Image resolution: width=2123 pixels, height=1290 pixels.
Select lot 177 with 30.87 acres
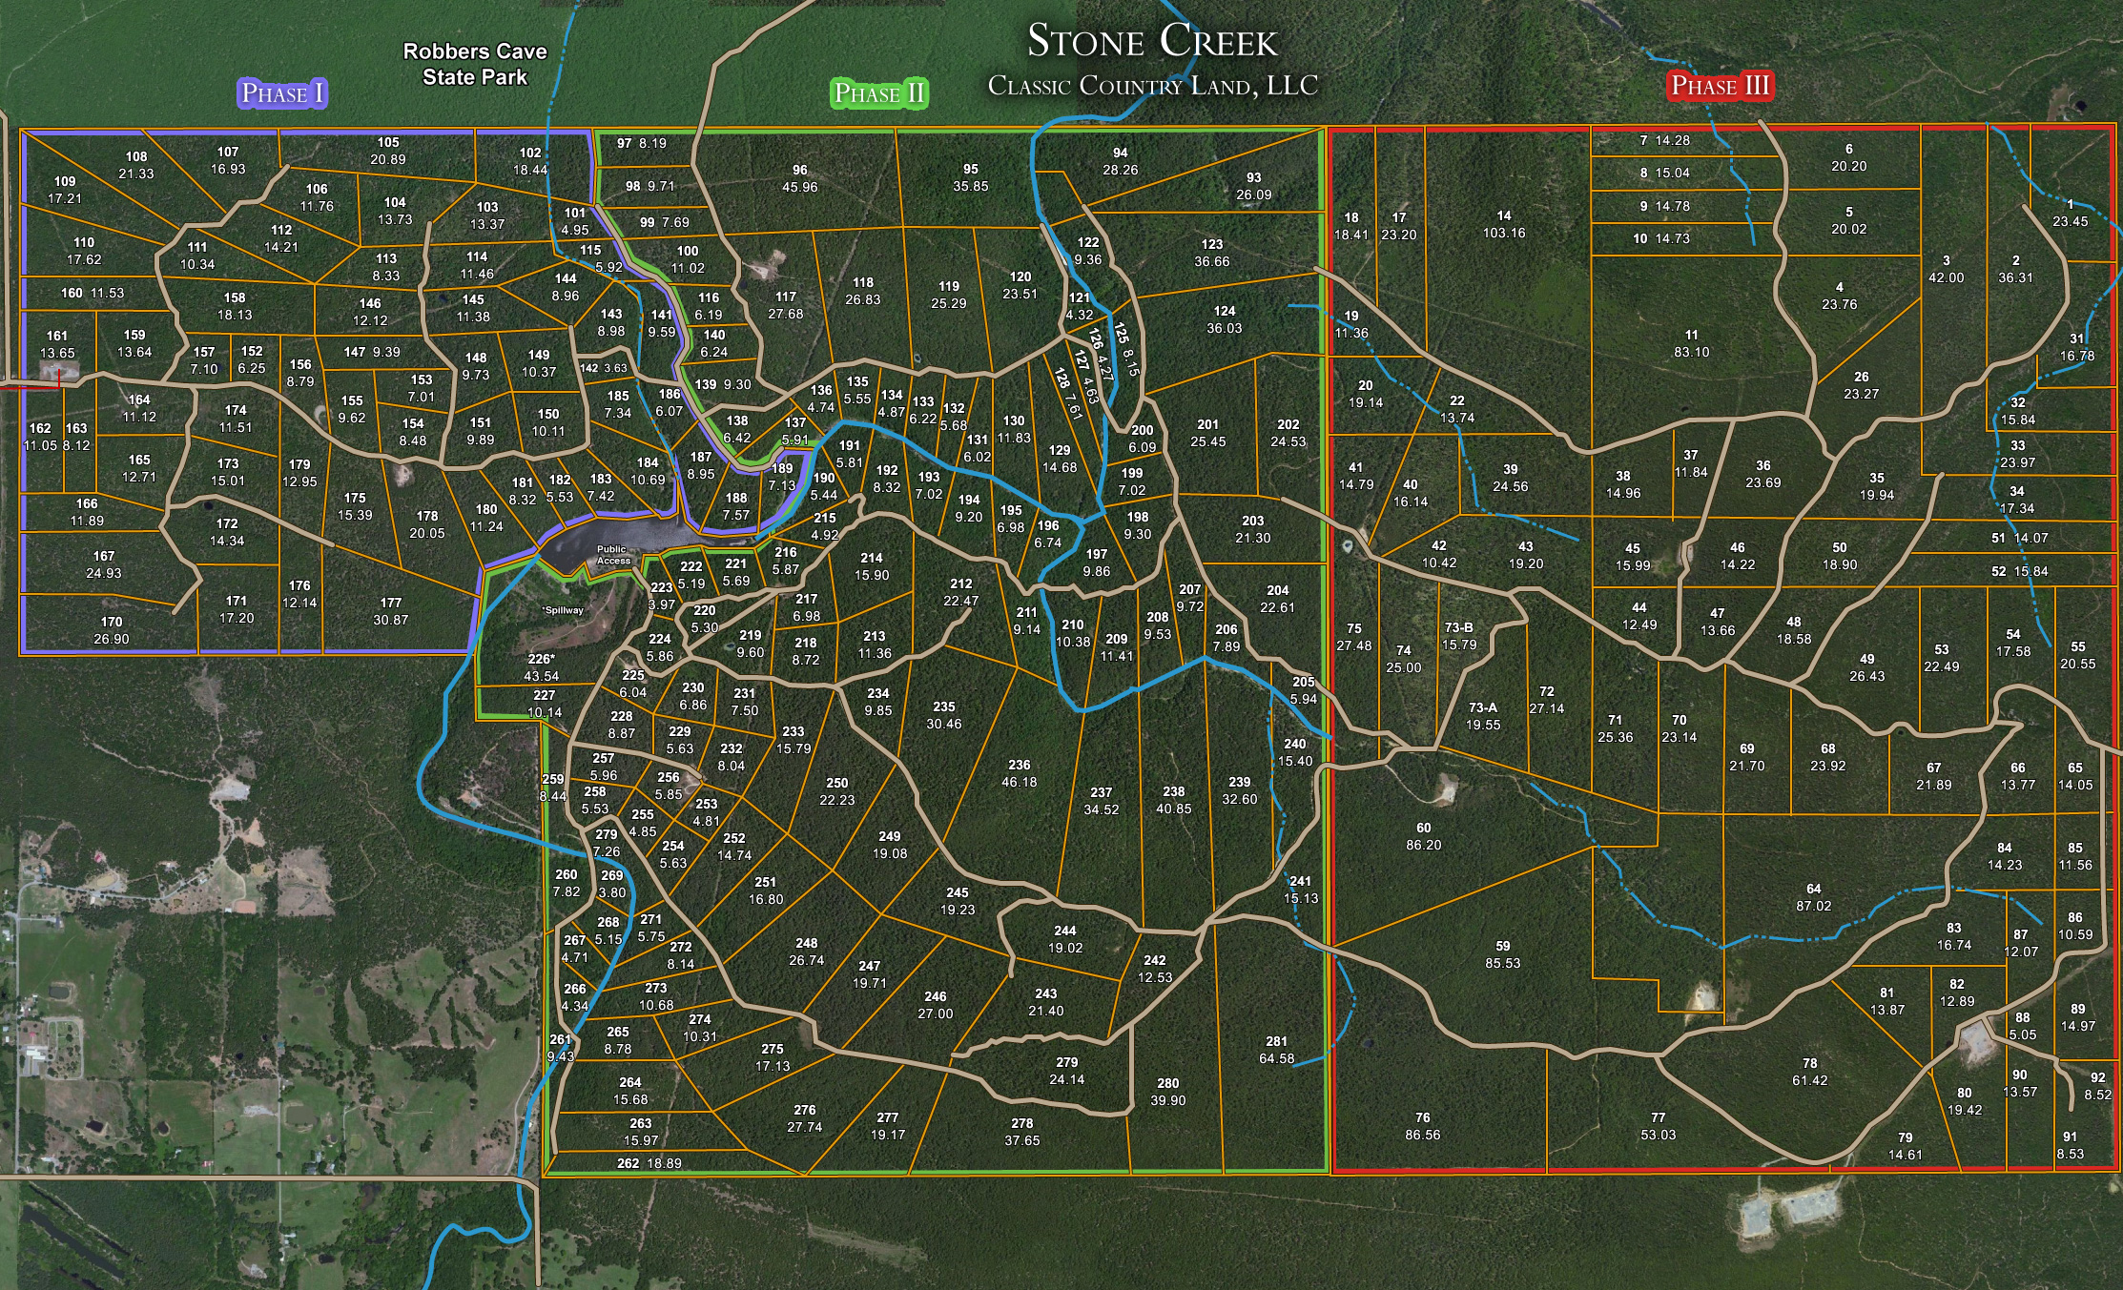click(x=390, y=611)
